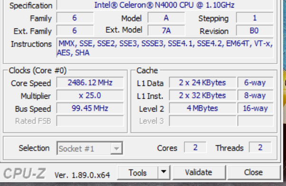Click the Core Speed label
This screenshot has width=286, height=186.
tap(31, 83)
